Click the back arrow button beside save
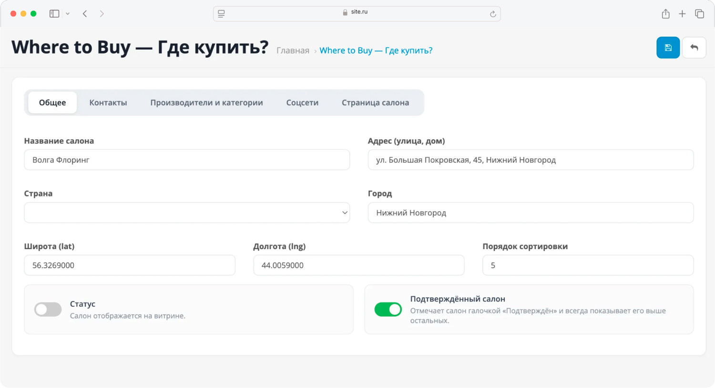715x388 pixels. pyautogui.click(x=694, y=48)
